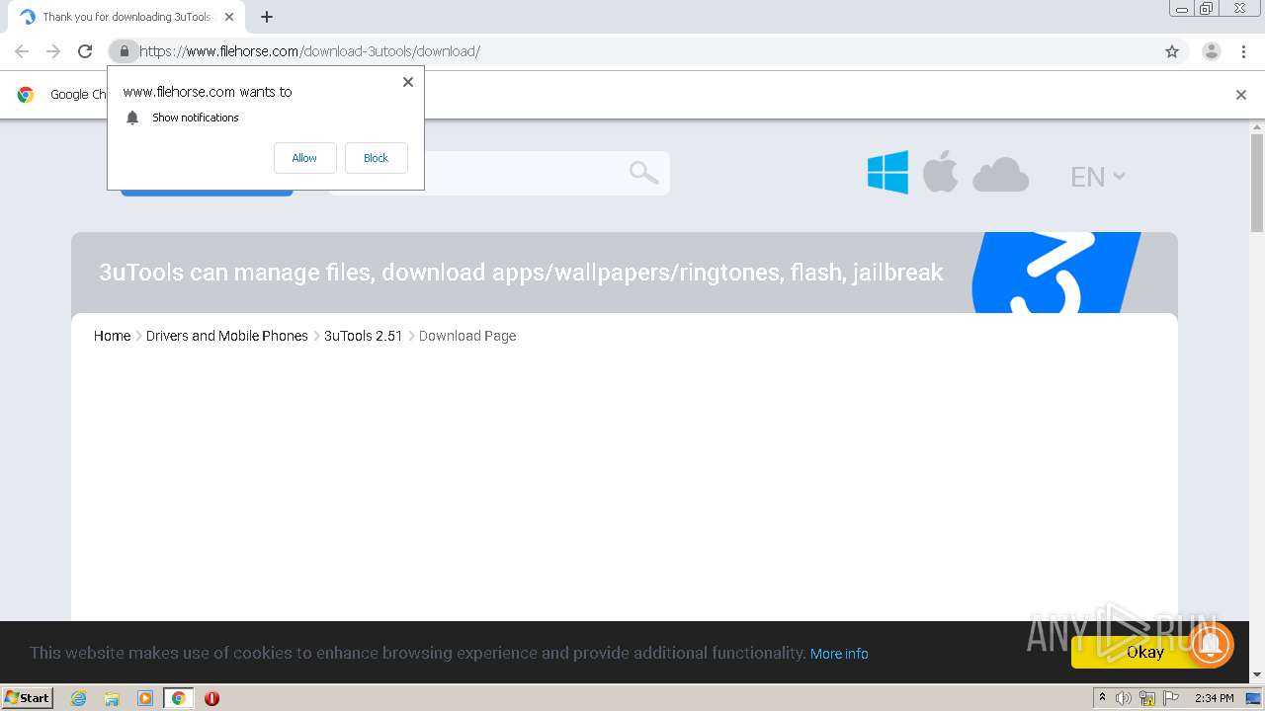
Task: Open a new browser tab
Action: (x=266, y=17)
